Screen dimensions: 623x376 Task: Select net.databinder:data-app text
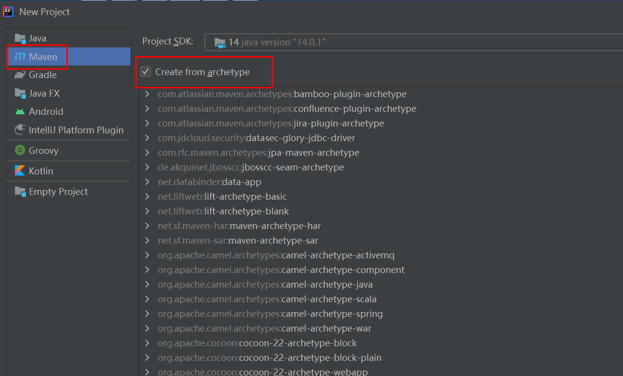coord(210,182)
